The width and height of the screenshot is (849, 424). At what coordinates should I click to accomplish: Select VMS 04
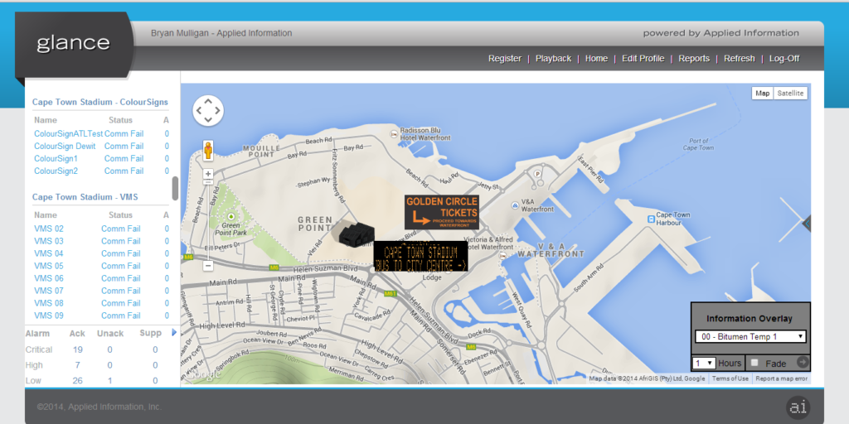(x=49, y=253)
